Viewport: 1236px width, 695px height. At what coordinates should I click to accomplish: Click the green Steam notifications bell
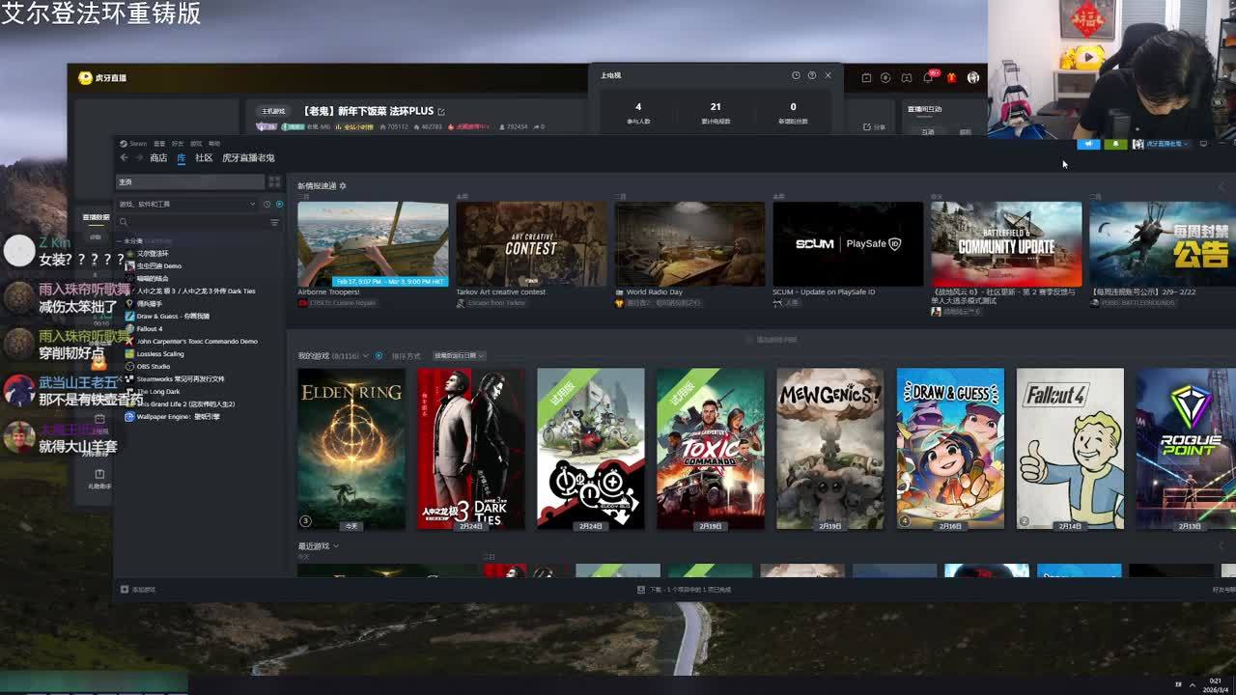click(1115, 144)
